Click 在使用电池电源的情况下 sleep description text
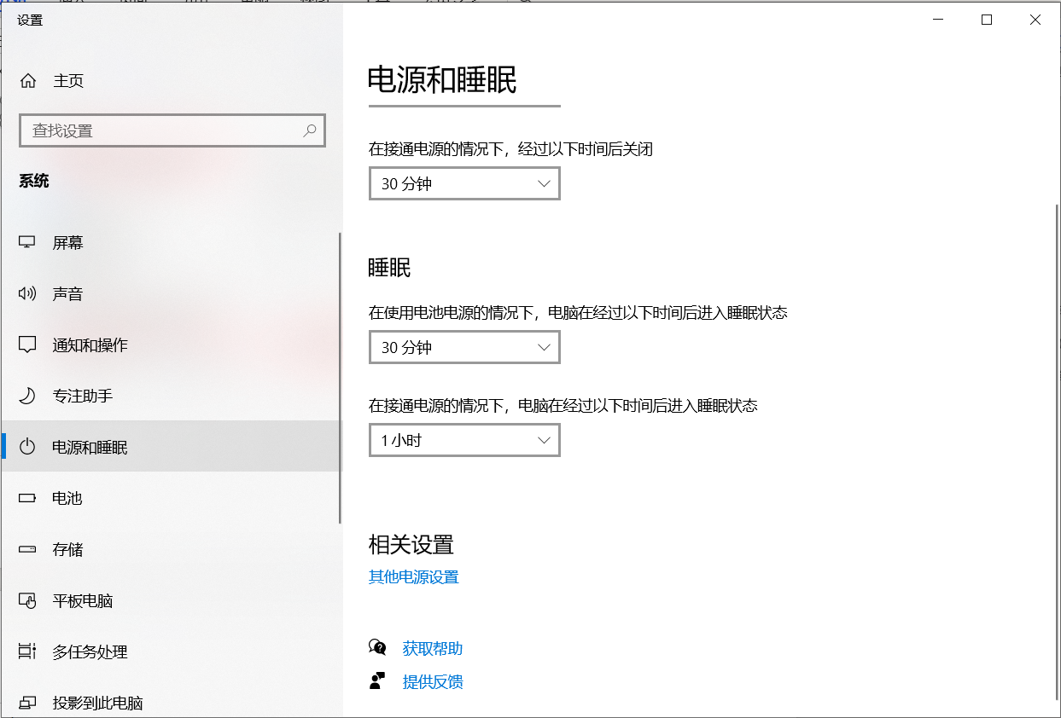The width and height of the screenshot is (1061, 718). pos(578,313)
